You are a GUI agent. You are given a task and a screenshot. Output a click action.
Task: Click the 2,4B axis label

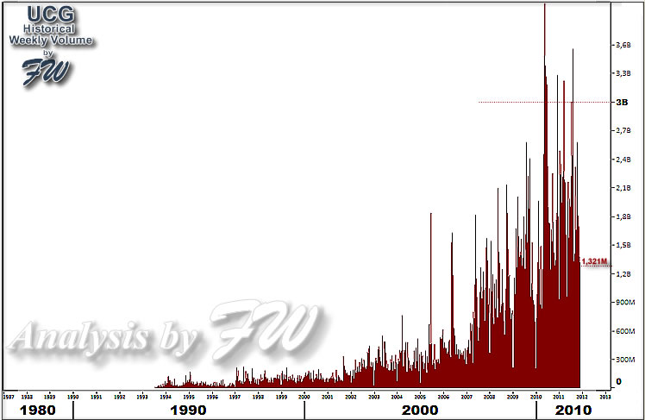click(623, 160)
